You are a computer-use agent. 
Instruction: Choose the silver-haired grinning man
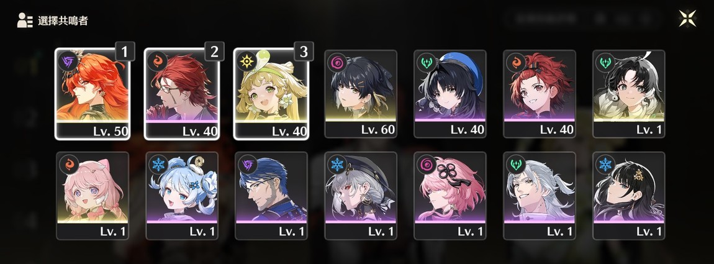[x=539, y=196]
